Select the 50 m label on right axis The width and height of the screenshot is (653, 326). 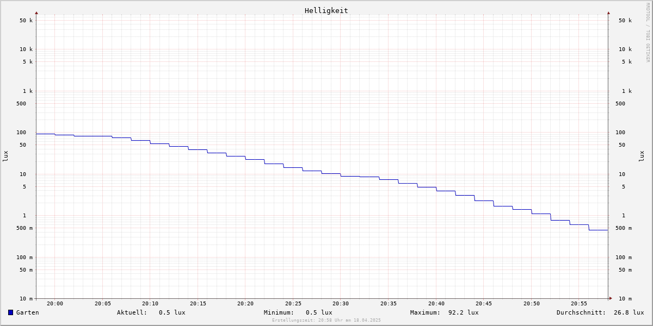[x=625, y=270]
